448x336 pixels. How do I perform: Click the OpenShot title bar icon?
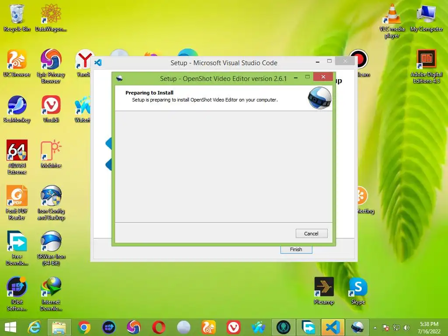(119, 78)
